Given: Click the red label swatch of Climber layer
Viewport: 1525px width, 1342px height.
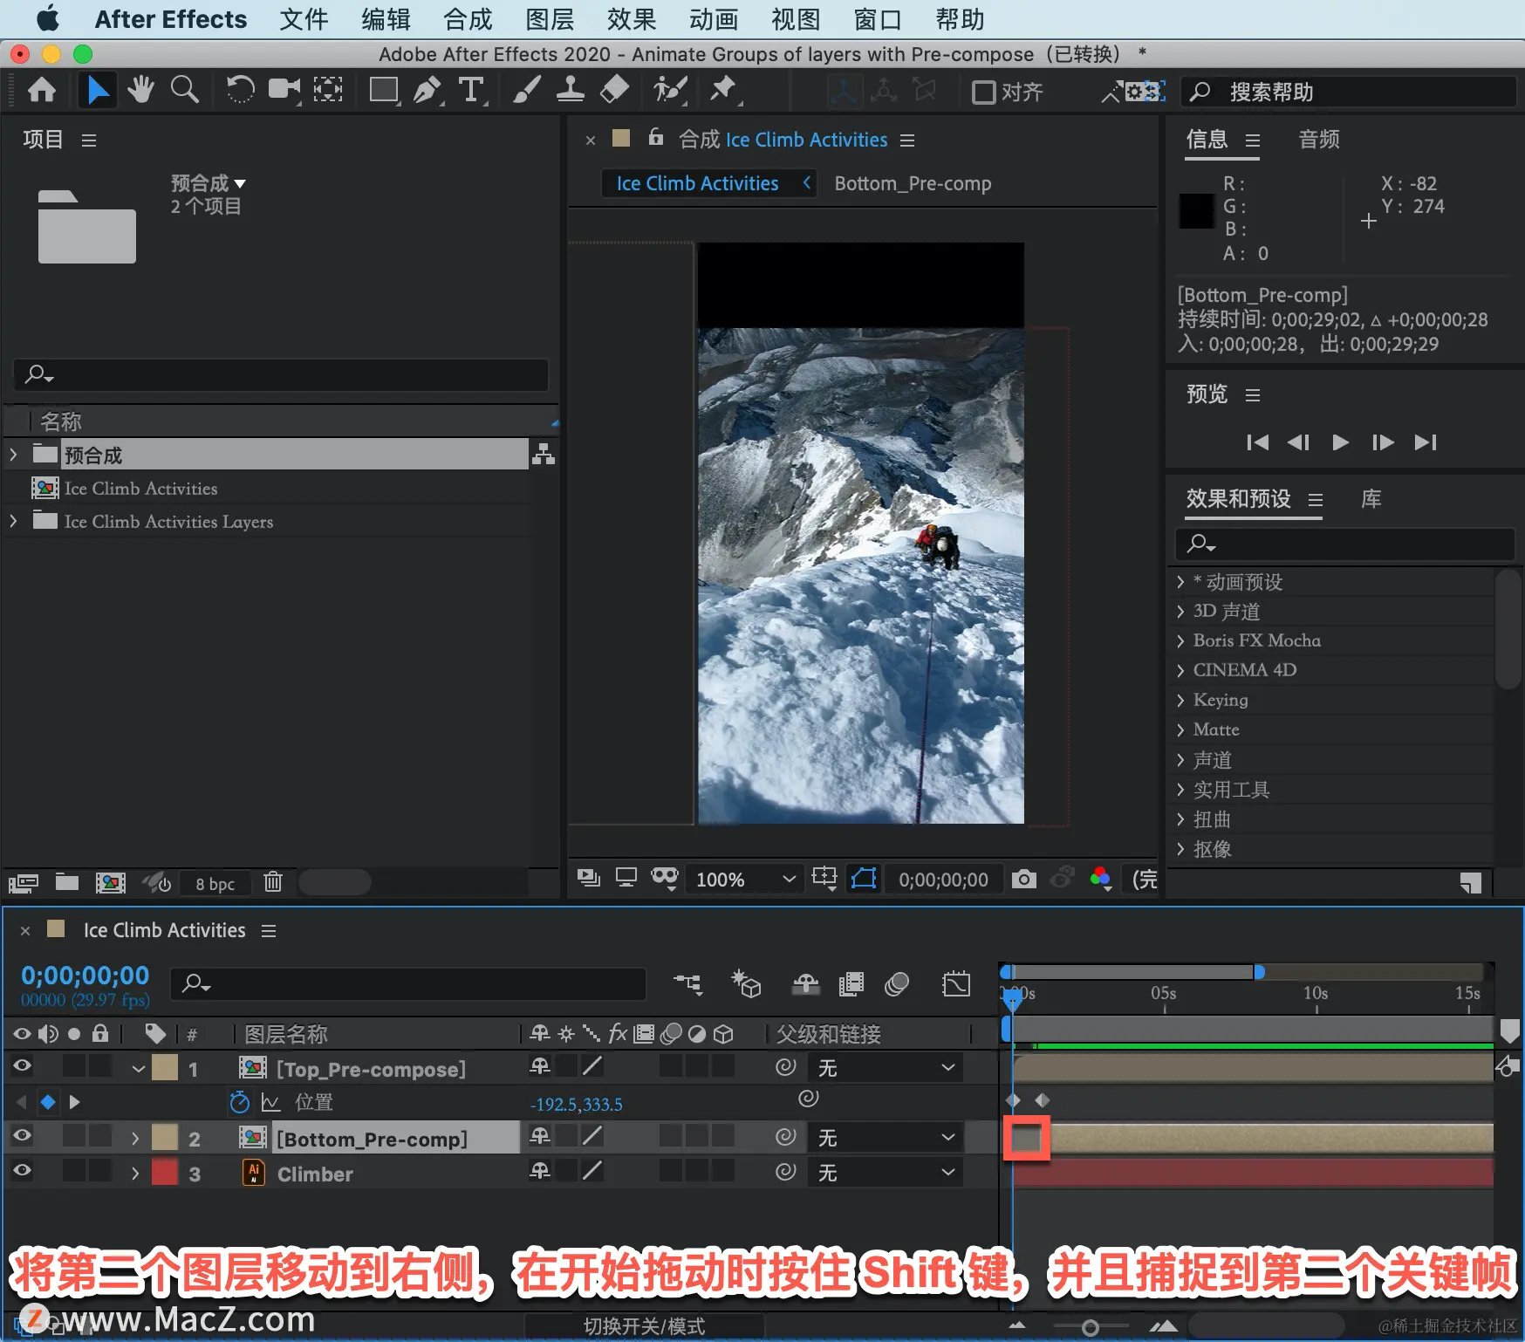Looking at the screenshot, I should (x=165, y=1172).
